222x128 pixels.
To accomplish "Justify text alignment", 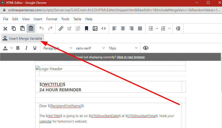I will pyautogui.click(x=140, y=29).
